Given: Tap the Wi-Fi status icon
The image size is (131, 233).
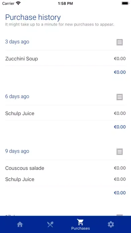Looking at the screenshot, I should [18, 3].
